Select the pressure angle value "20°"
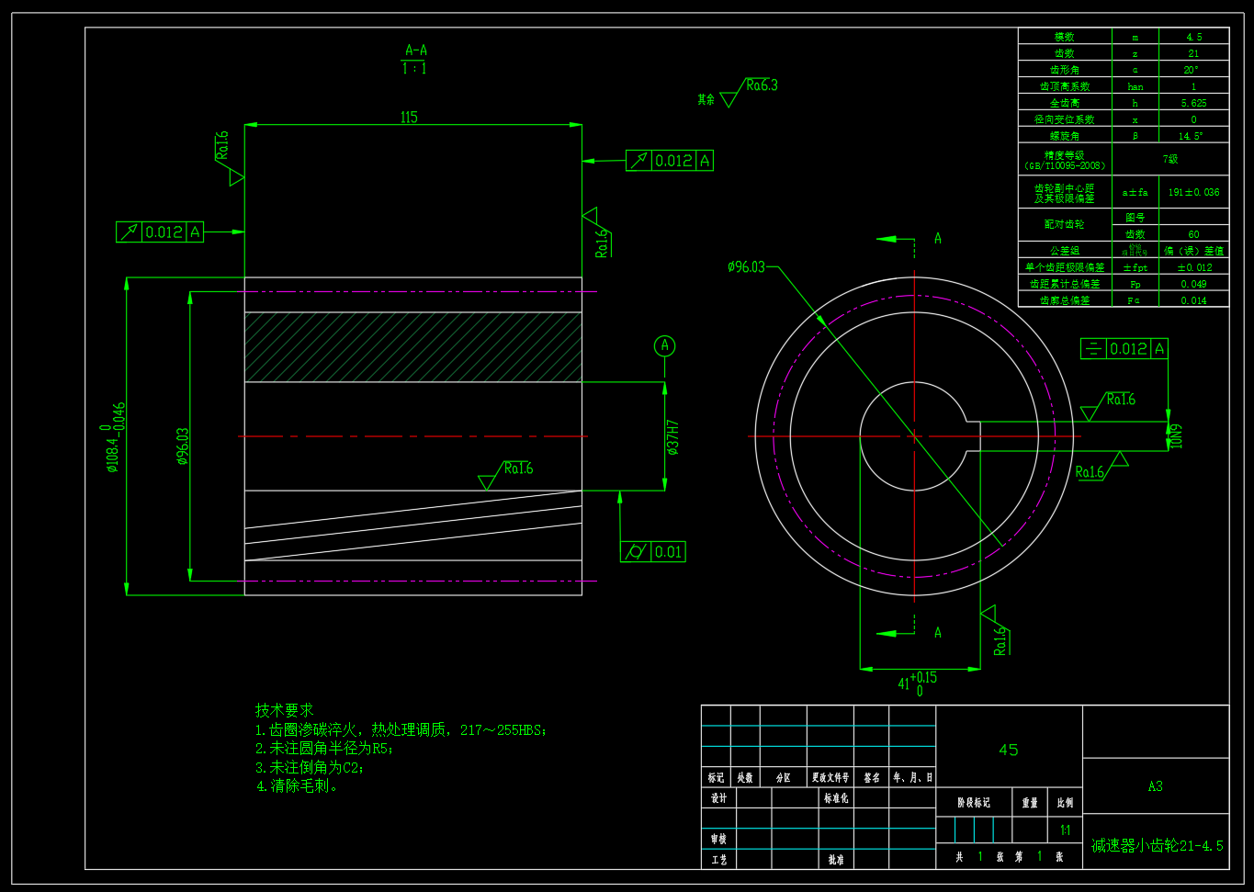This screenshot has width=1254, height=892. [1193, 70]
